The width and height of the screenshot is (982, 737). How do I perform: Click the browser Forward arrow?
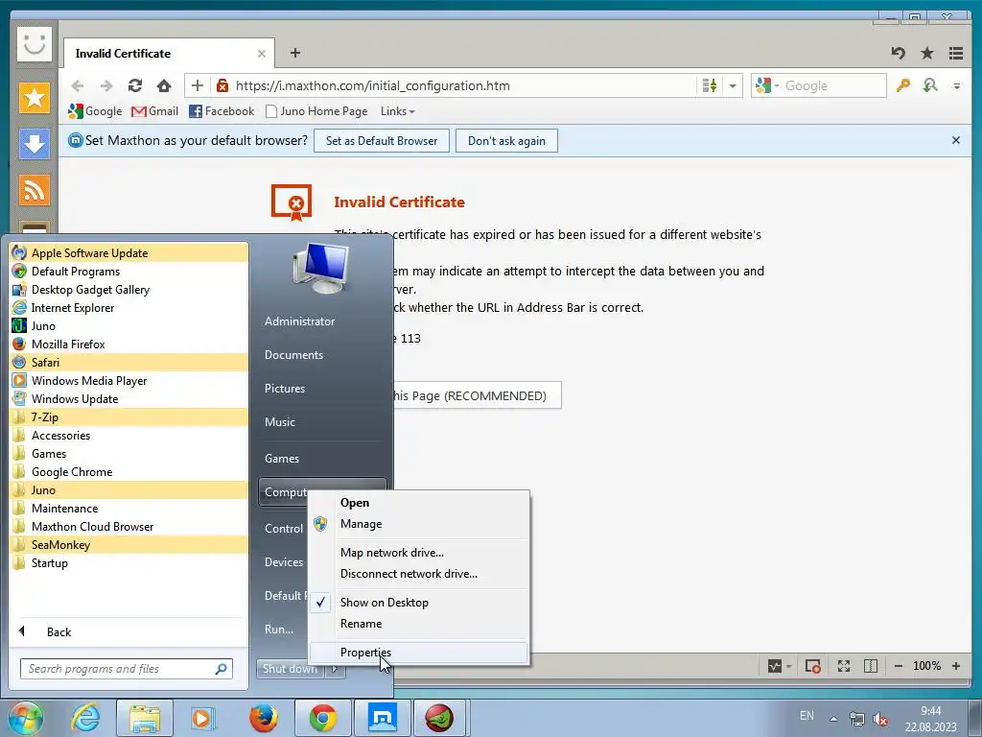click(106, 85)
